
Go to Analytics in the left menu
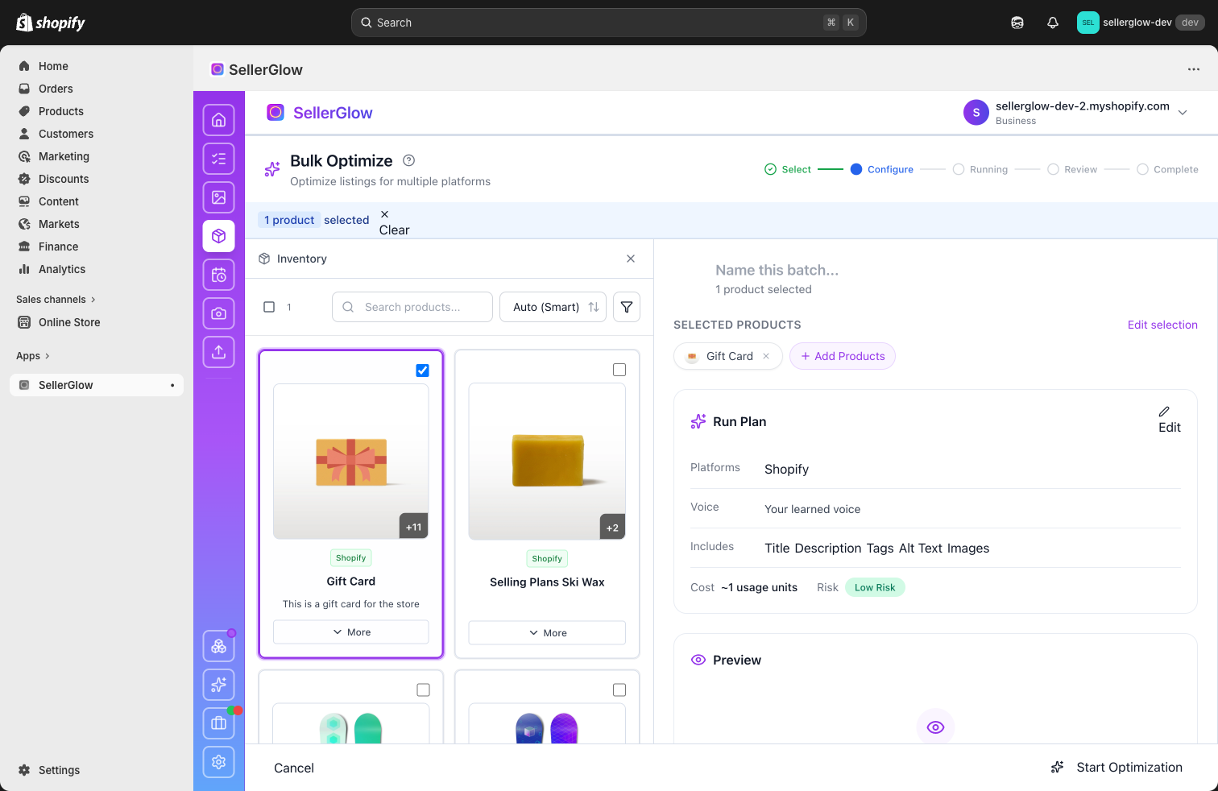pyautogui.click(x=62, y=269)
